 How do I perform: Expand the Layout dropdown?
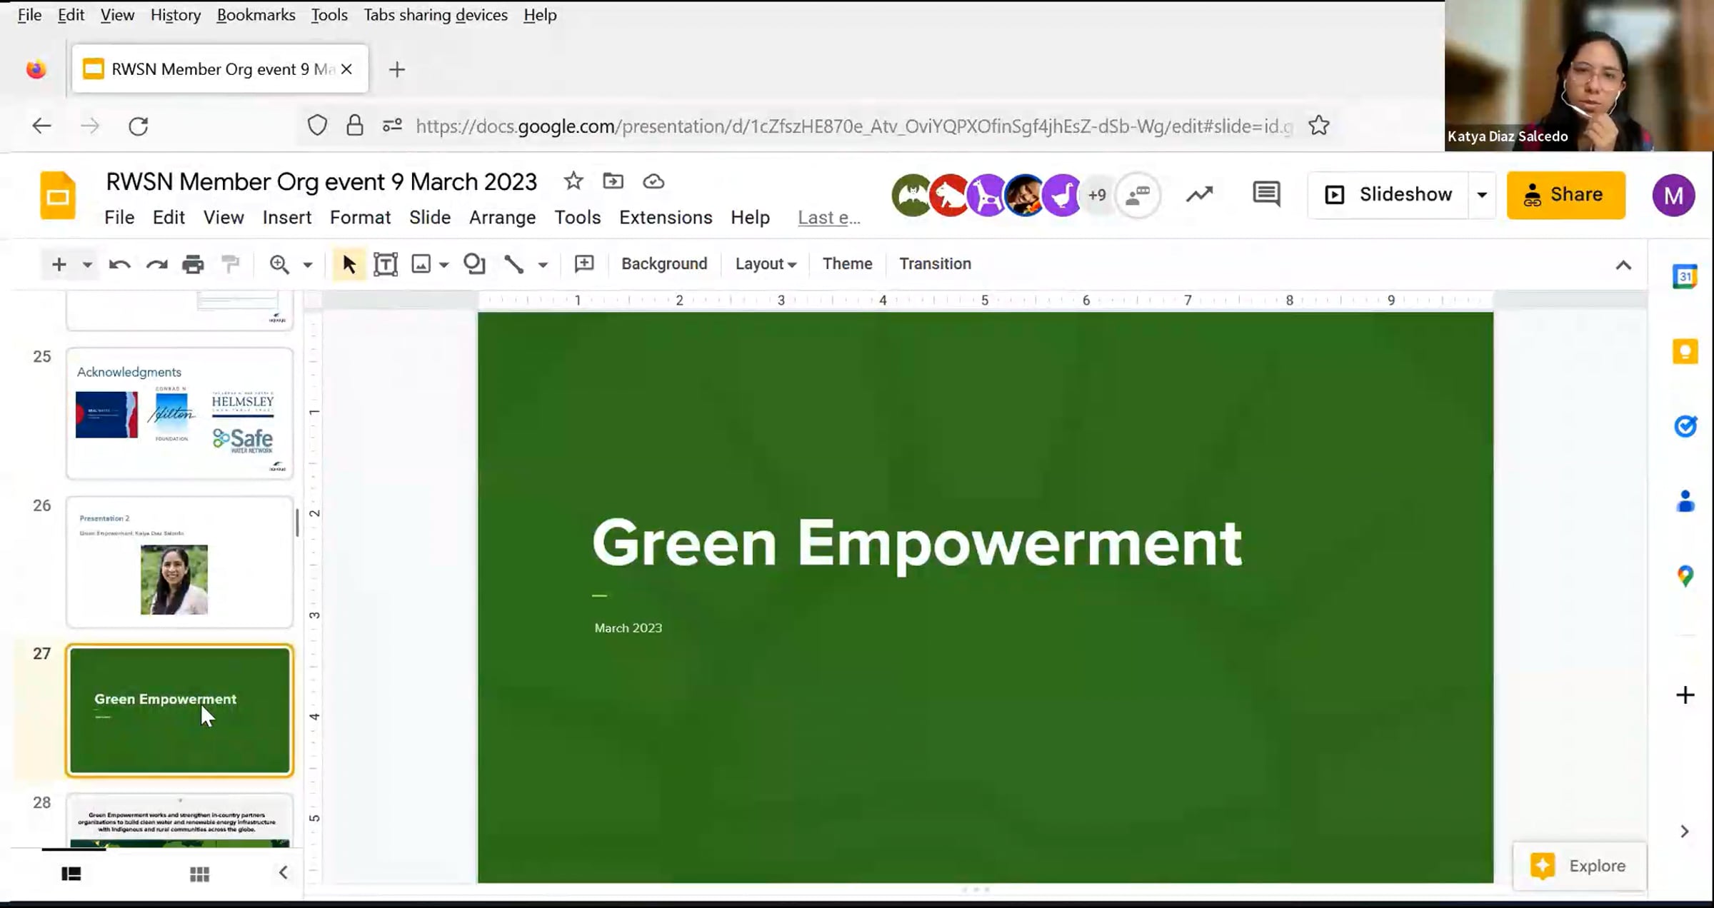click(x=766, y=264)
